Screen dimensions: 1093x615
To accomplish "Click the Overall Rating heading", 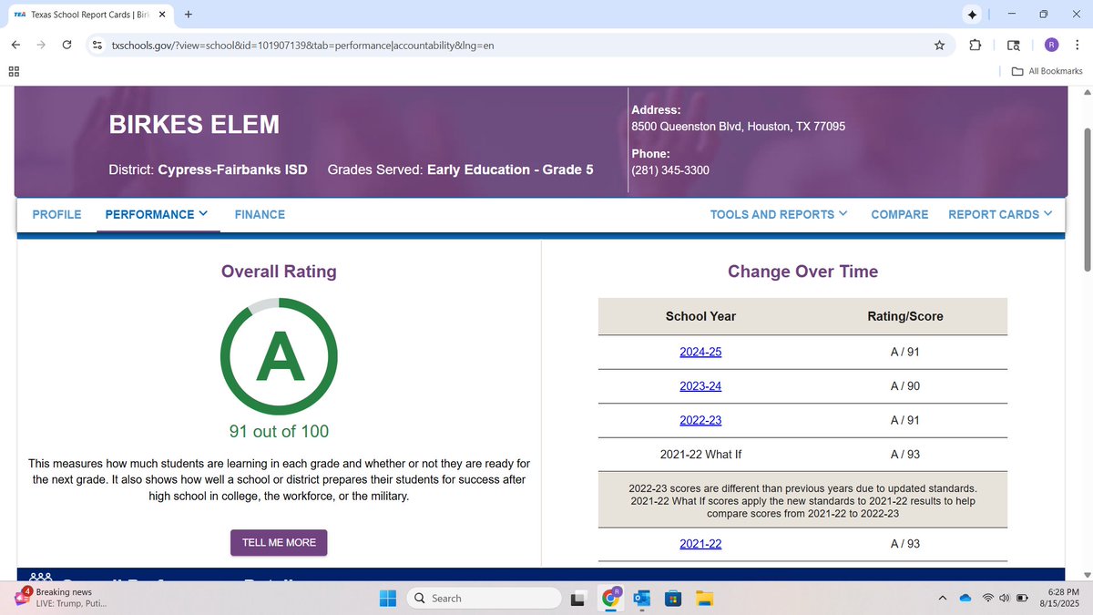I will [279, 272].
